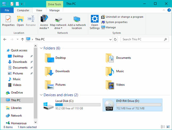
Task: Select Network in the navigation pane
Action: 14,116
